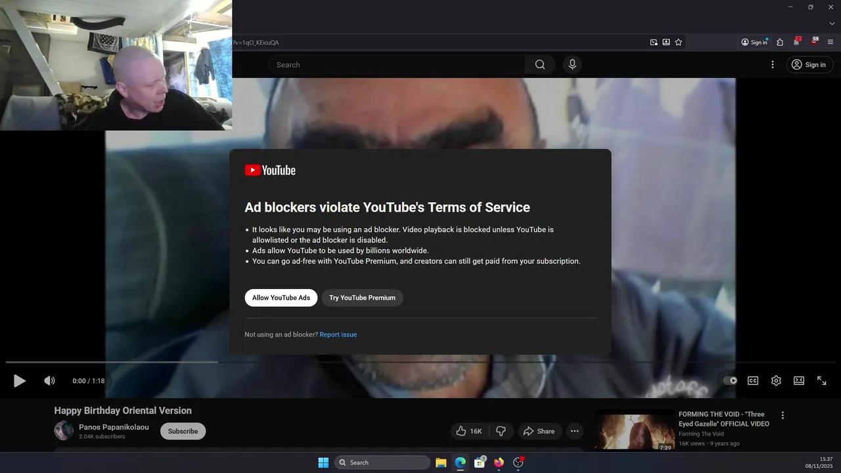Screen dimensions: 841x473
Task: Open the uBlock extension icon with 59 badge
Action: (x=815, y=41)
